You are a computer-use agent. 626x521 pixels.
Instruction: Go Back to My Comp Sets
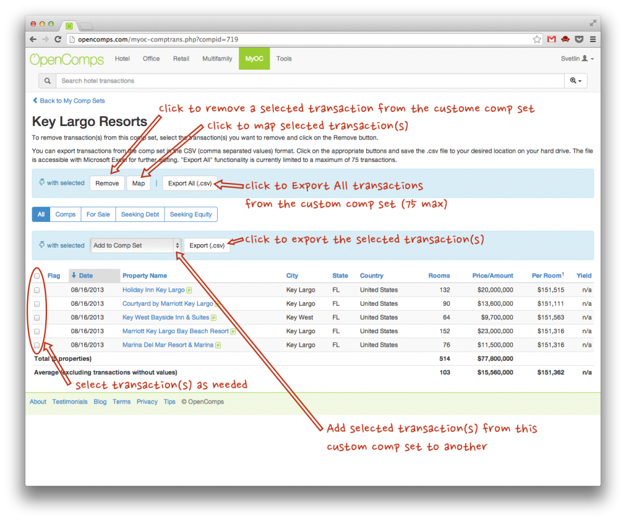pyautogui.click(x=68, y=101)
